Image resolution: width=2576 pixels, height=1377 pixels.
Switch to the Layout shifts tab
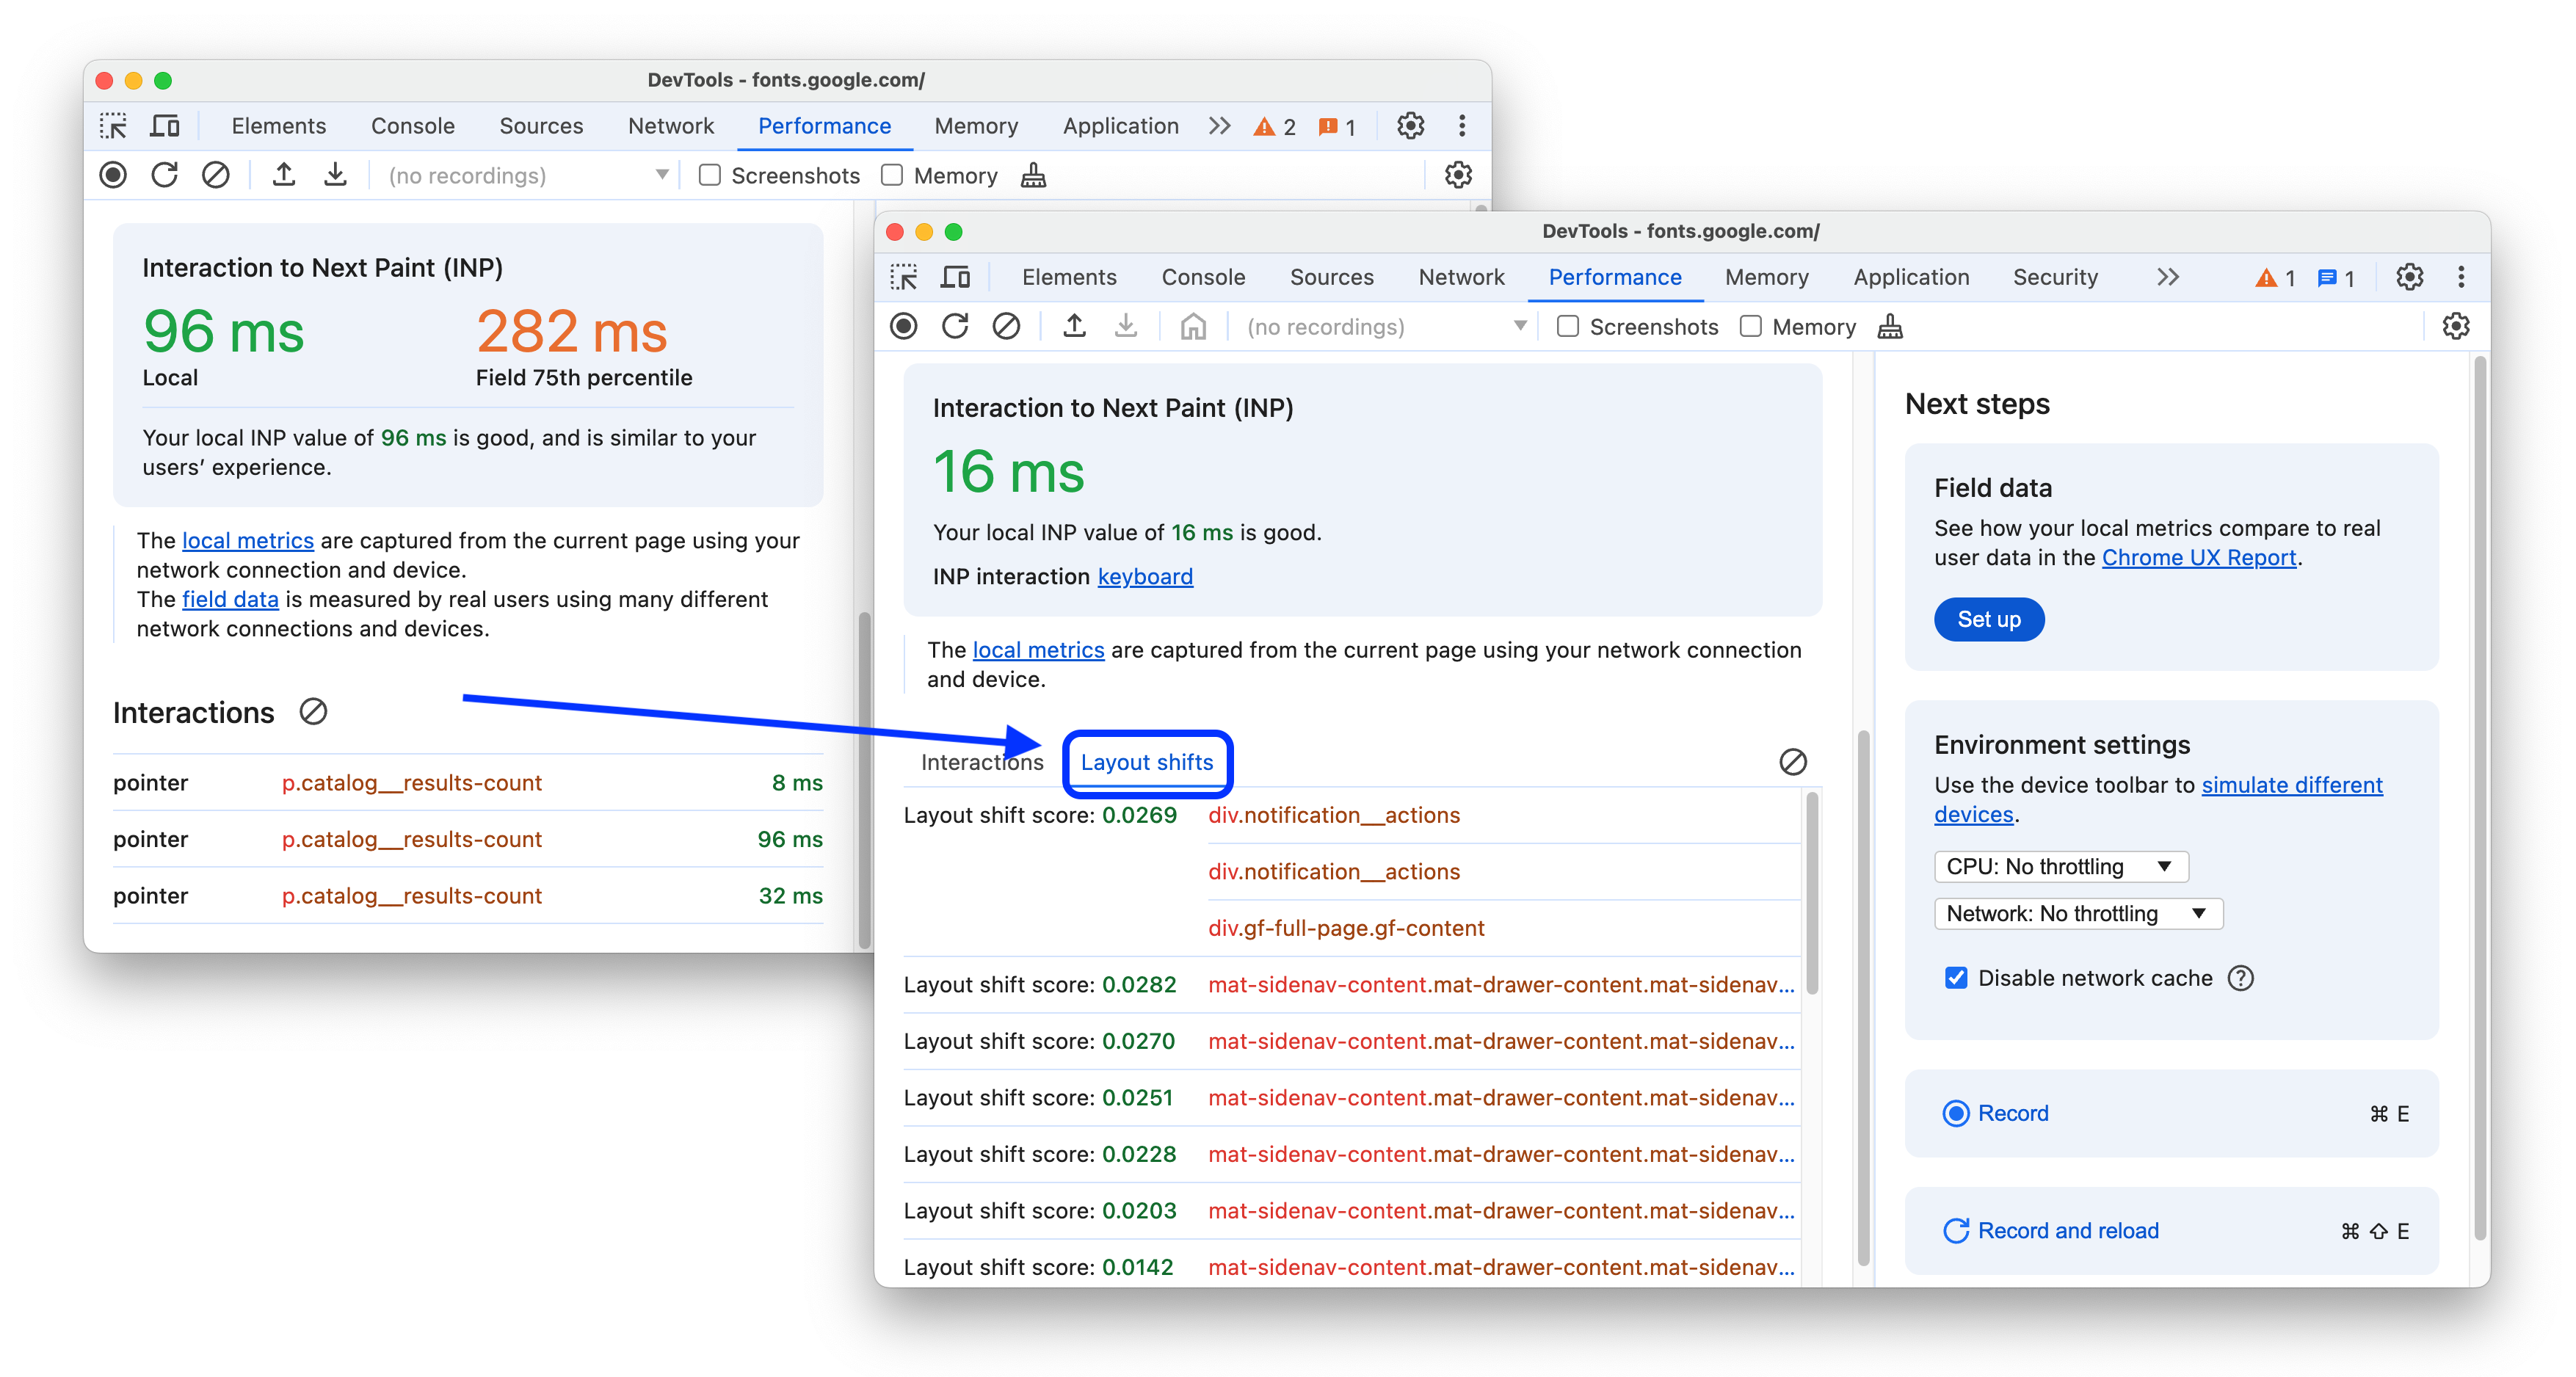click(x=1147, y=762)
